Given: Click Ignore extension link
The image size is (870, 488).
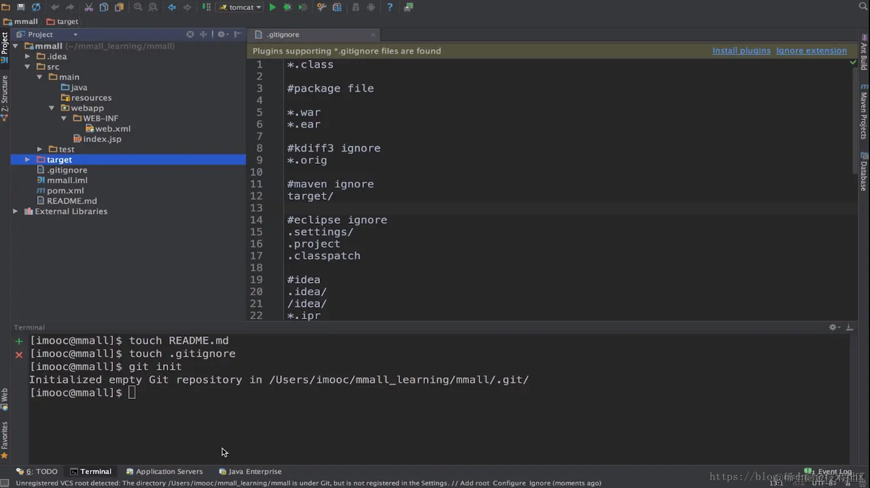Looking at the screenshot, I should (811, 50).
